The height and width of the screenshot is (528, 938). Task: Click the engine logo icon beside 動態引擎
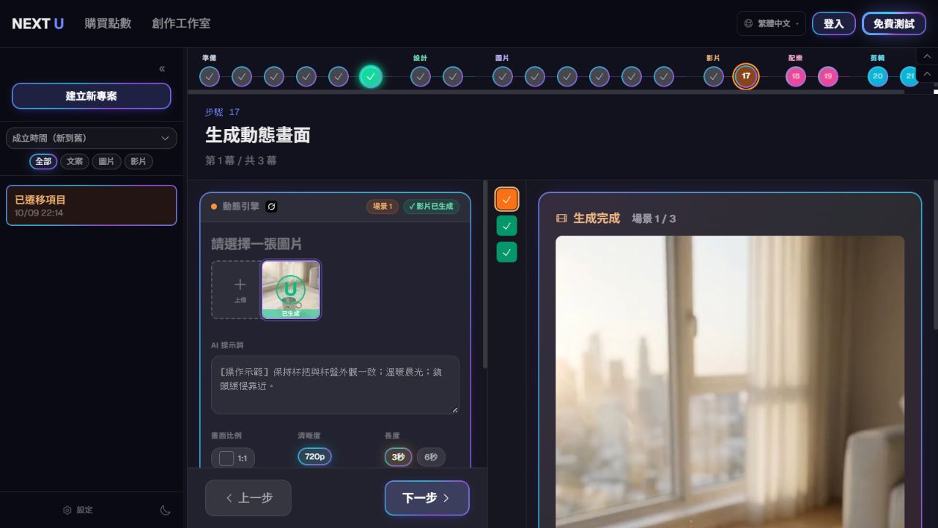coord(271,207)
